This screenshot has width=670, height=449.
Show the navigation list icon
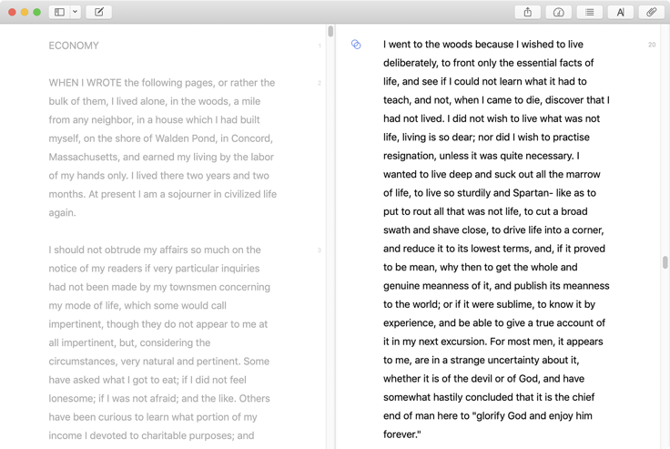[590, 12]
